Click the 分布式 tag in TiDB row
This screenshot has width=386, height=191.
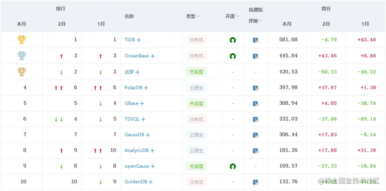[x=196, y=40]
